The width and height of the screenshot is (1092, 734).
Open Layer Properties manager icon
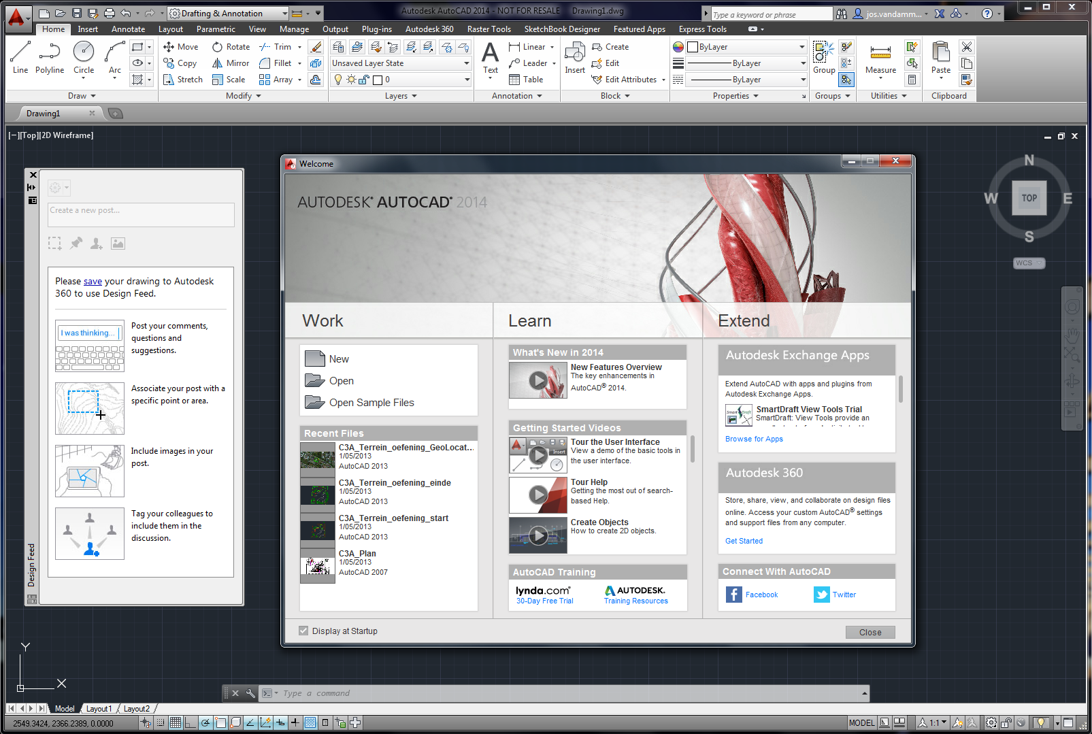click(338, 47)
